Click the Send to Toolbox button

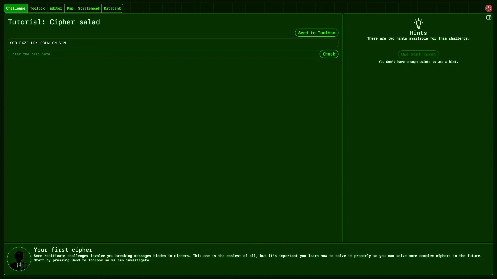(x=317, y=33)
